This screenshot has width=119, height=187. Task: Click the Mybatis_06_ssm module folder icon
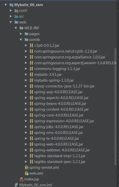click(x=11, y=5)
